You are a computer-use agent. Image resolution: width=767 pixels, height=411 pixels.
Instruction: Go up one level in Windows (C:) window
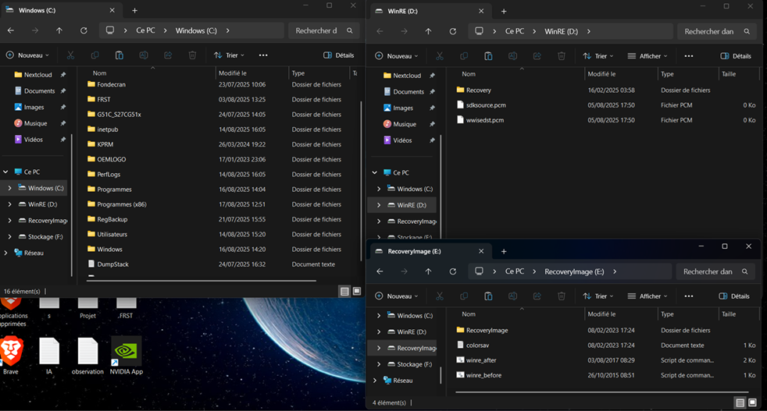click(59, 30)
